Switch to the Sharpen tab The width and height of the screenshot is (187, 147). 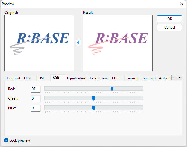(x=149, y=78)
